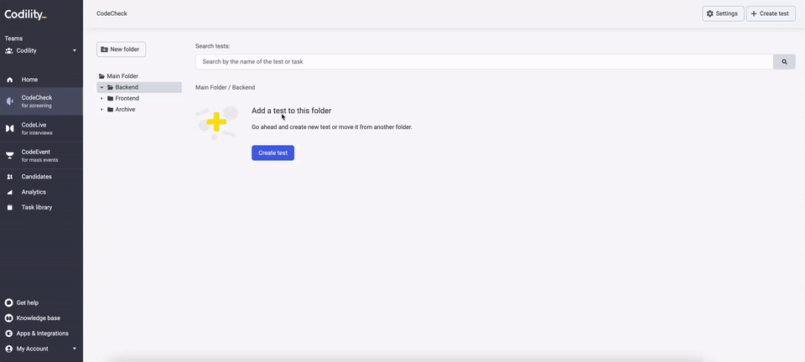
Task: Open the Task library
Action: [36, 208]
